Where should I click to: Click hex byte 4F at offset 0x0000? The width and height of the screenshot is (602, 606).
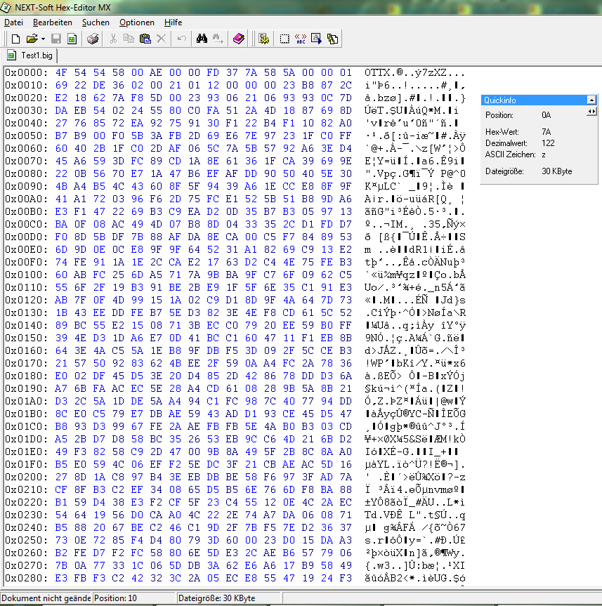tap(60, 73)
